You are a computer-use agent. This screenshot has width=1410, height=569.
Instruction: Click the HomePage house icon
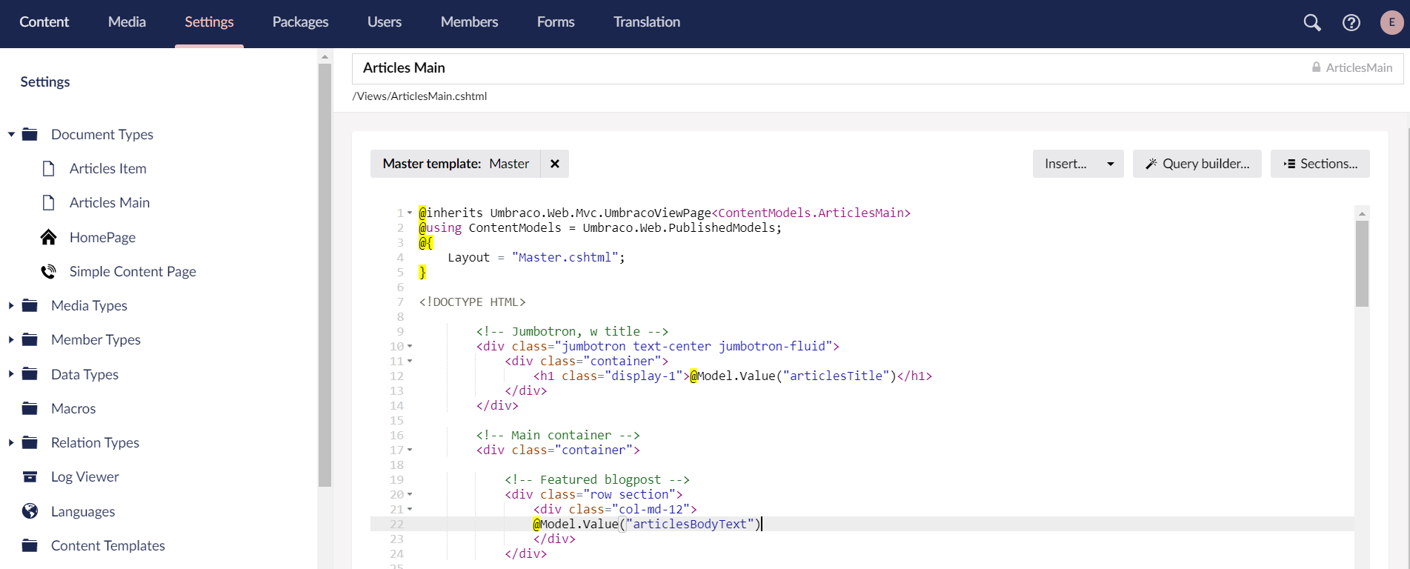click(x=49, y=237)
